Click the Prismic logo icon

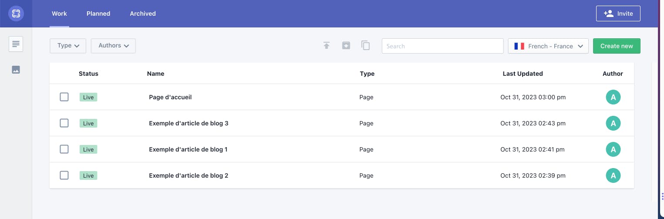pyautogui.click(x=16, y=13)
